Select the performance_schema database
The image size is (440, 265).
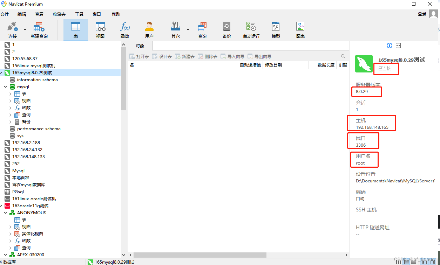coord(39,129)
